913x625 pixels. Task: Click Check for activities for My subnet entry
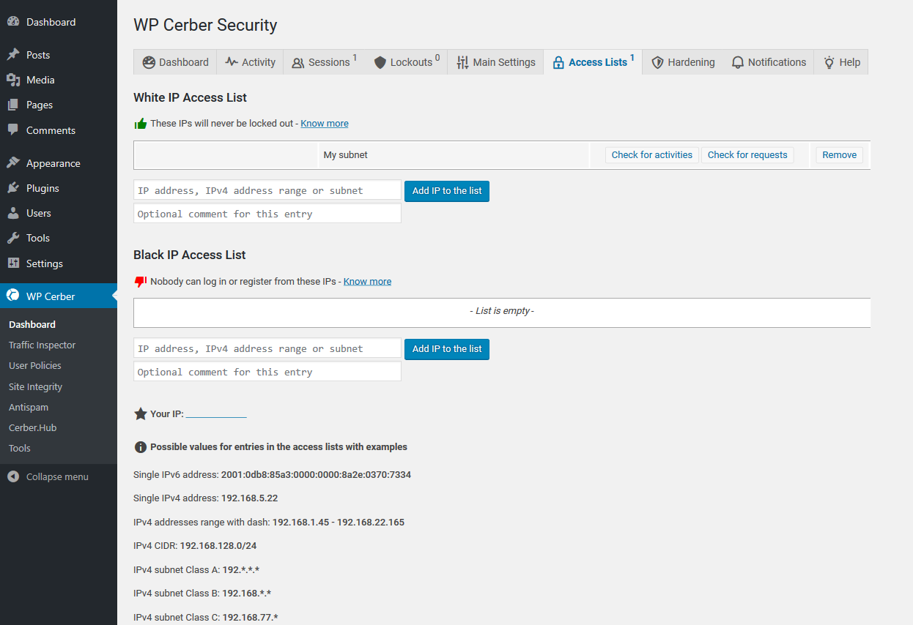point(651,154)
